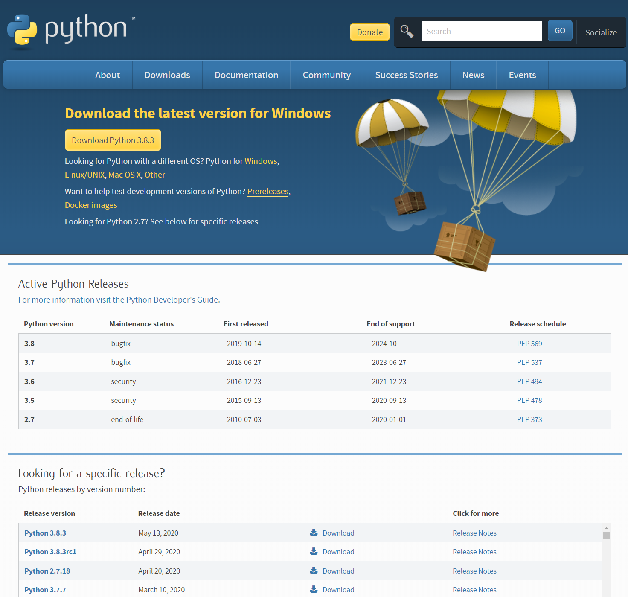Open Release Notes for Python 3.8.3rc1
Image resolution: width=628 pixels, height=597 pixels.
point(474,552)
